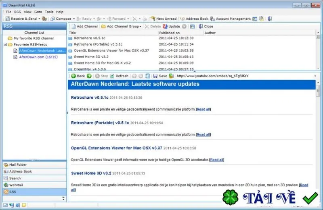Click the green Back arrow in browser bar

[73, 76]
